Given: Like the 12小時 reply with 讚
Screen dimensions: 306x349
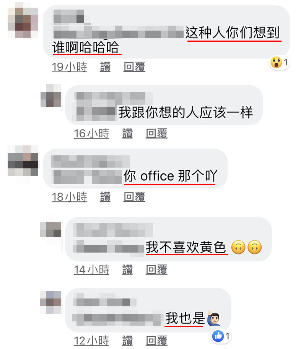Looking at the screenshot, I should pyautogui.click(x=127, y=341).
